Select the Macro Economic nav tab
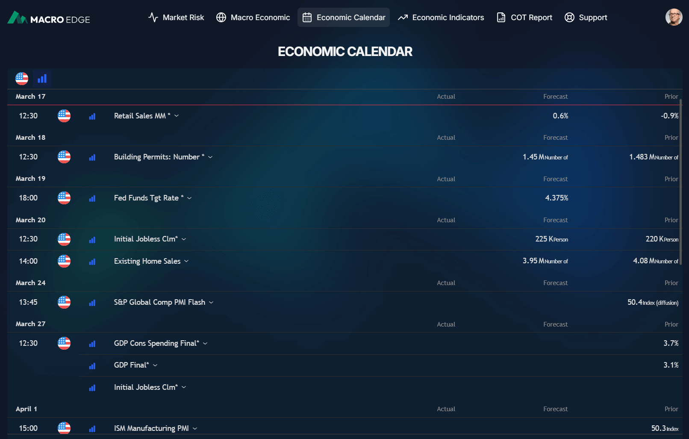This screenshot has height=439, width=689. coord(253,18)
